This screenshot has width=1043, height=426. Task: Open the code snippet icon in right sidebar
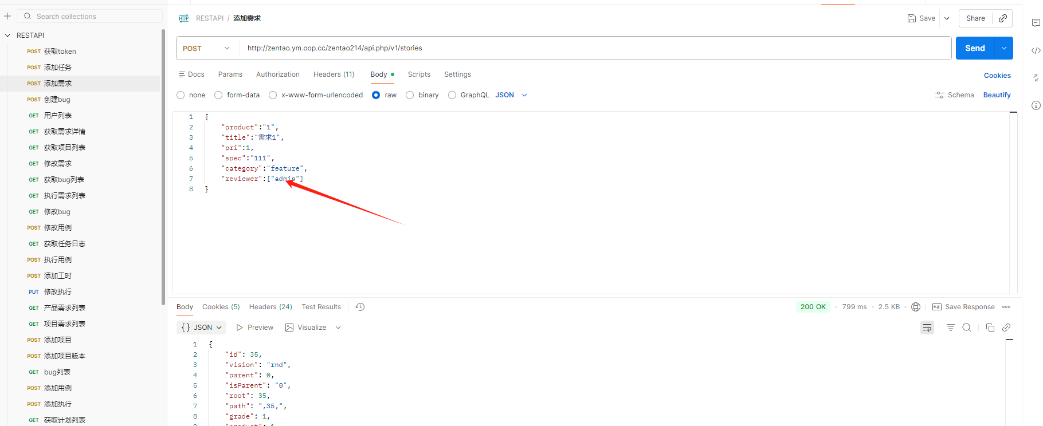pyautogui.click(x=1036, y=50)
